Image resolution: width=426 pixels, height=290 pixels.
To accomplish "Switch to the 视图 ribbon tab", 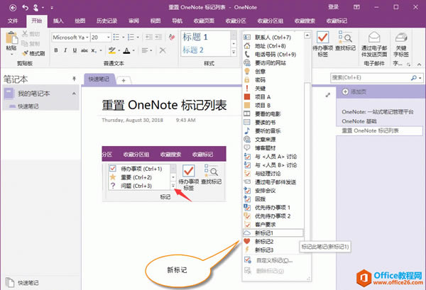I will pos(155,21).
